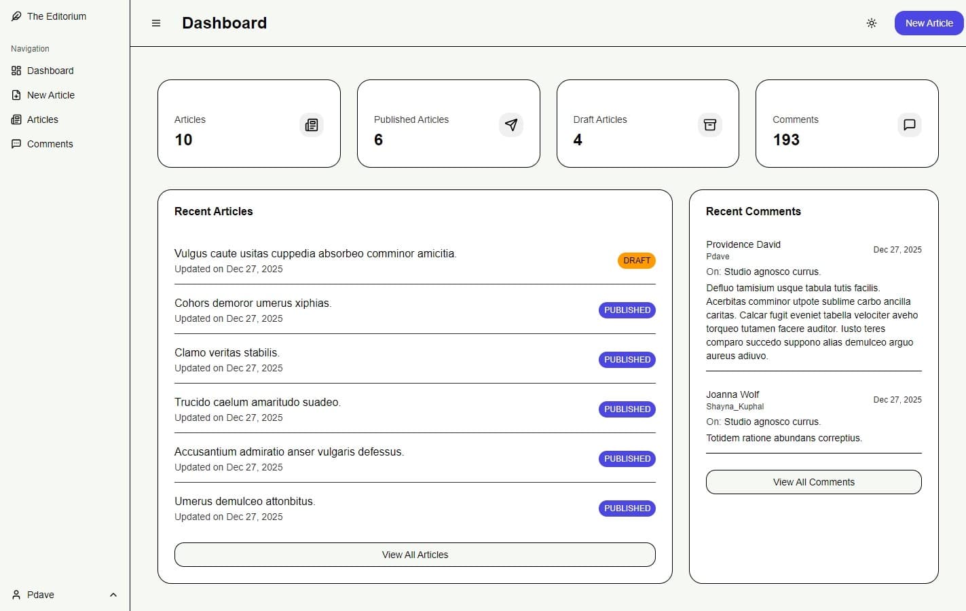Toggle light/dark theme with the sun icon
Viewport: 966px width, 611px height.
tap(872, 22)
